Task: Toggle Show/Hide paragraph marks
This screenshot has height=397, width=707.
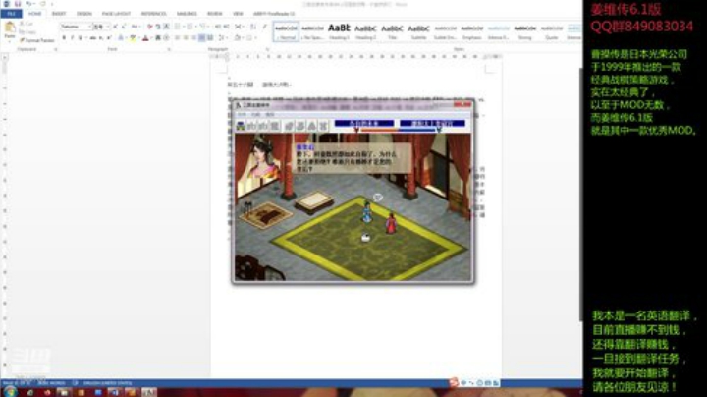Action: (265, 27)
